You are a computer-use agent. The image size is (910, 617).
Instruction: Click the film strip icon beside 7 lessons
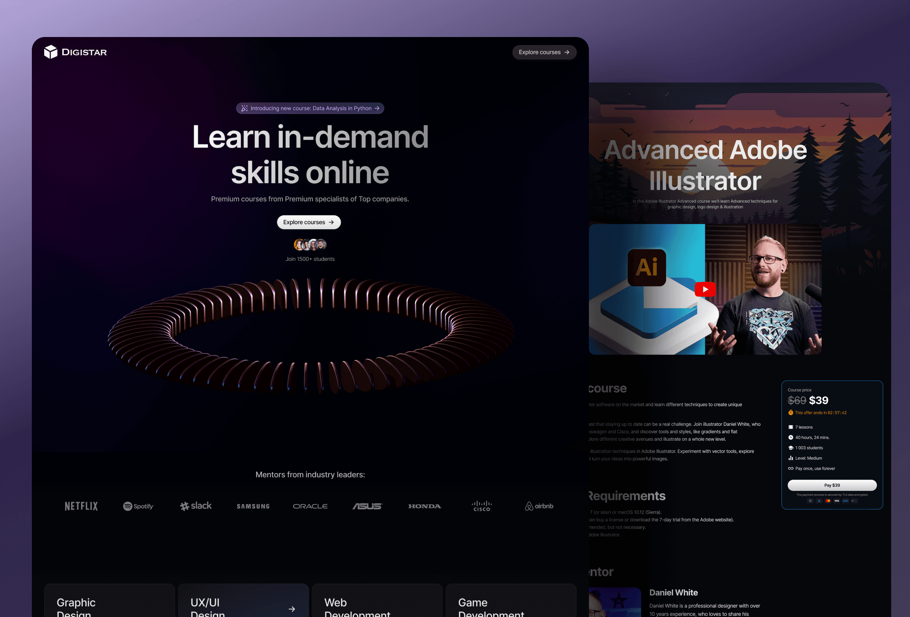[791, 427]
